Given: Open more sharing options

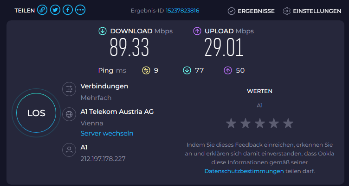Looking at the screenshot, I should [x=80, y=10].
